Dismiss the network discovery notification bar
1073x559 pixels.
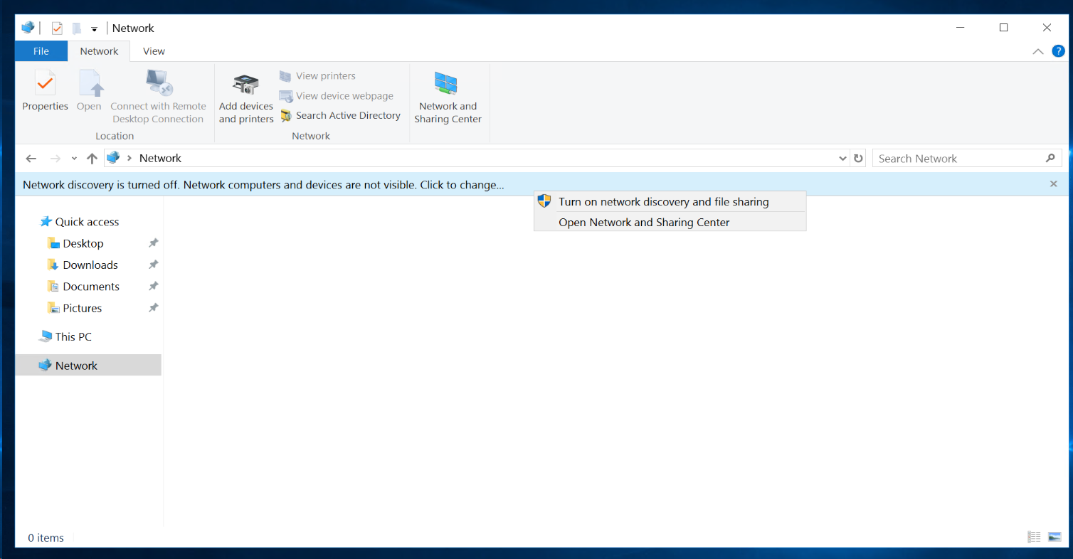(1053, 184)
